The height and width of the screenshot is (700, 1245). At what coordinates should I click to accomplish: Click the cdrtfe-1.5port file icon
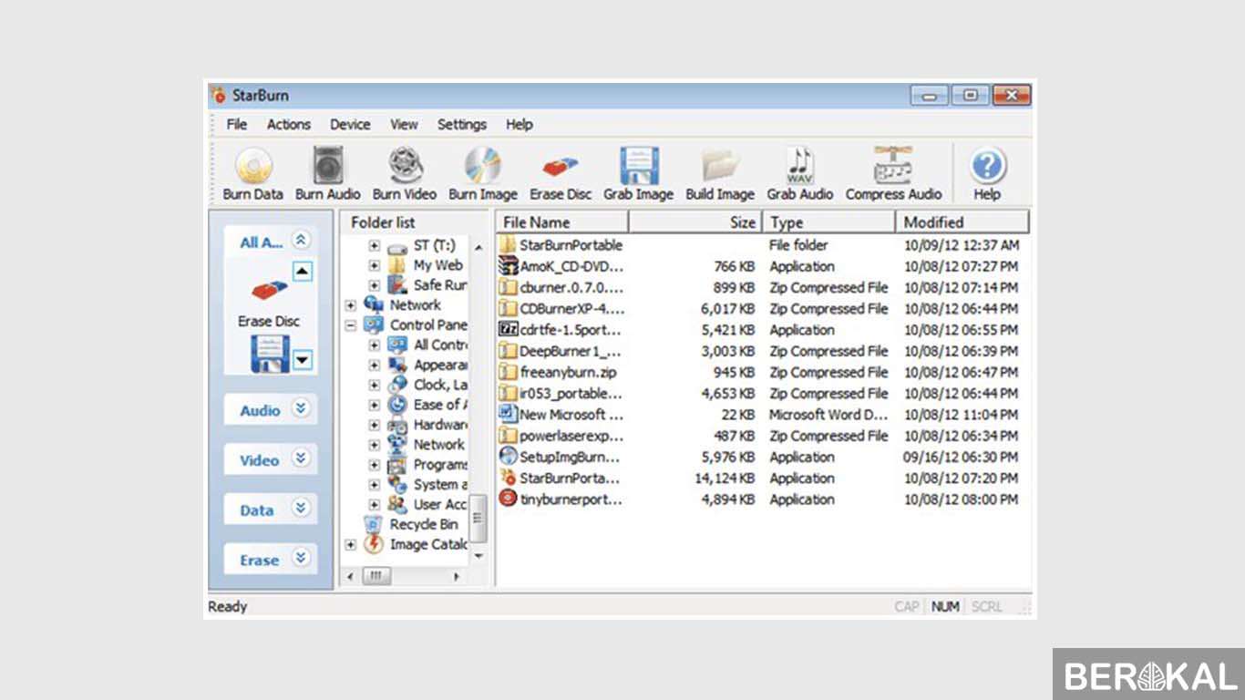tap(508, 330)
